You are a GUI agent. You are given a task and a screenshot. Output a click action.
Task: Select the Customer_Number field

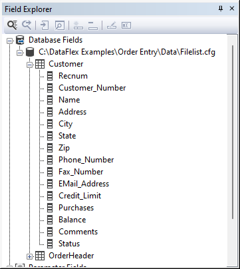[92, 88]
